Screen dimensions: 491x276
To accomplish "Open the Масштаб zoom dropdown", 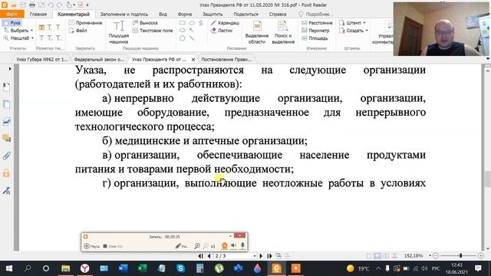I will pyautogui.click(x=18, y=38).
